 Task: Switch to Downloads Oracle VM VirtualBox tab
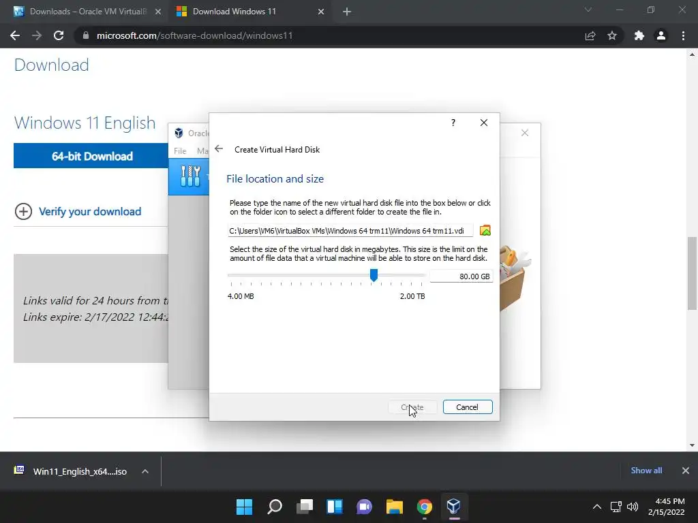[88, 12]
